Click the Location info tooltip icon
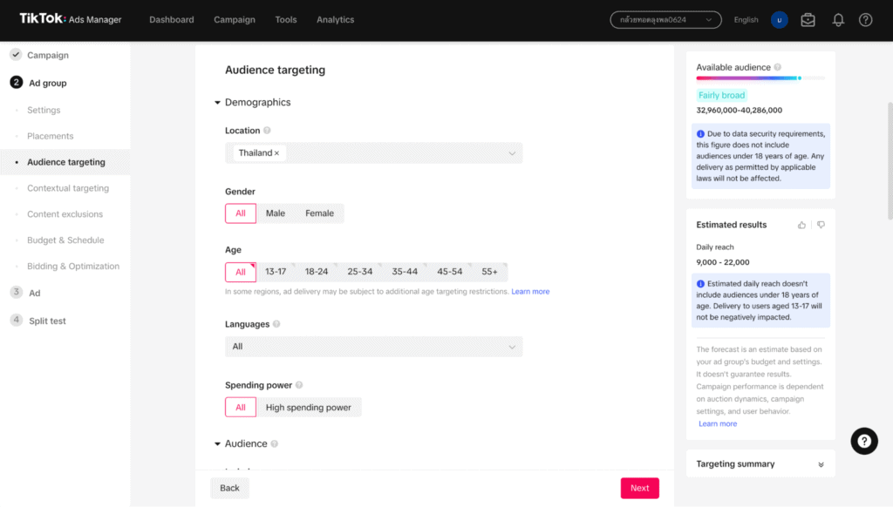This screenshot has height=507, width=893. point(267,131)
